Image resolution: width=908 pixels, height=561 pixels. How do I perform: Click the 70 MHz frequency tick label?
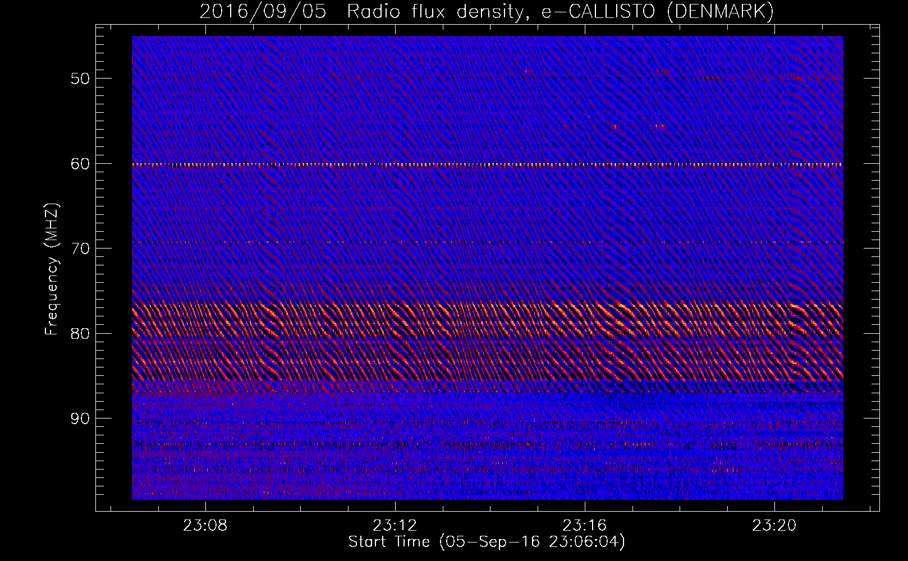pos(80,249)
